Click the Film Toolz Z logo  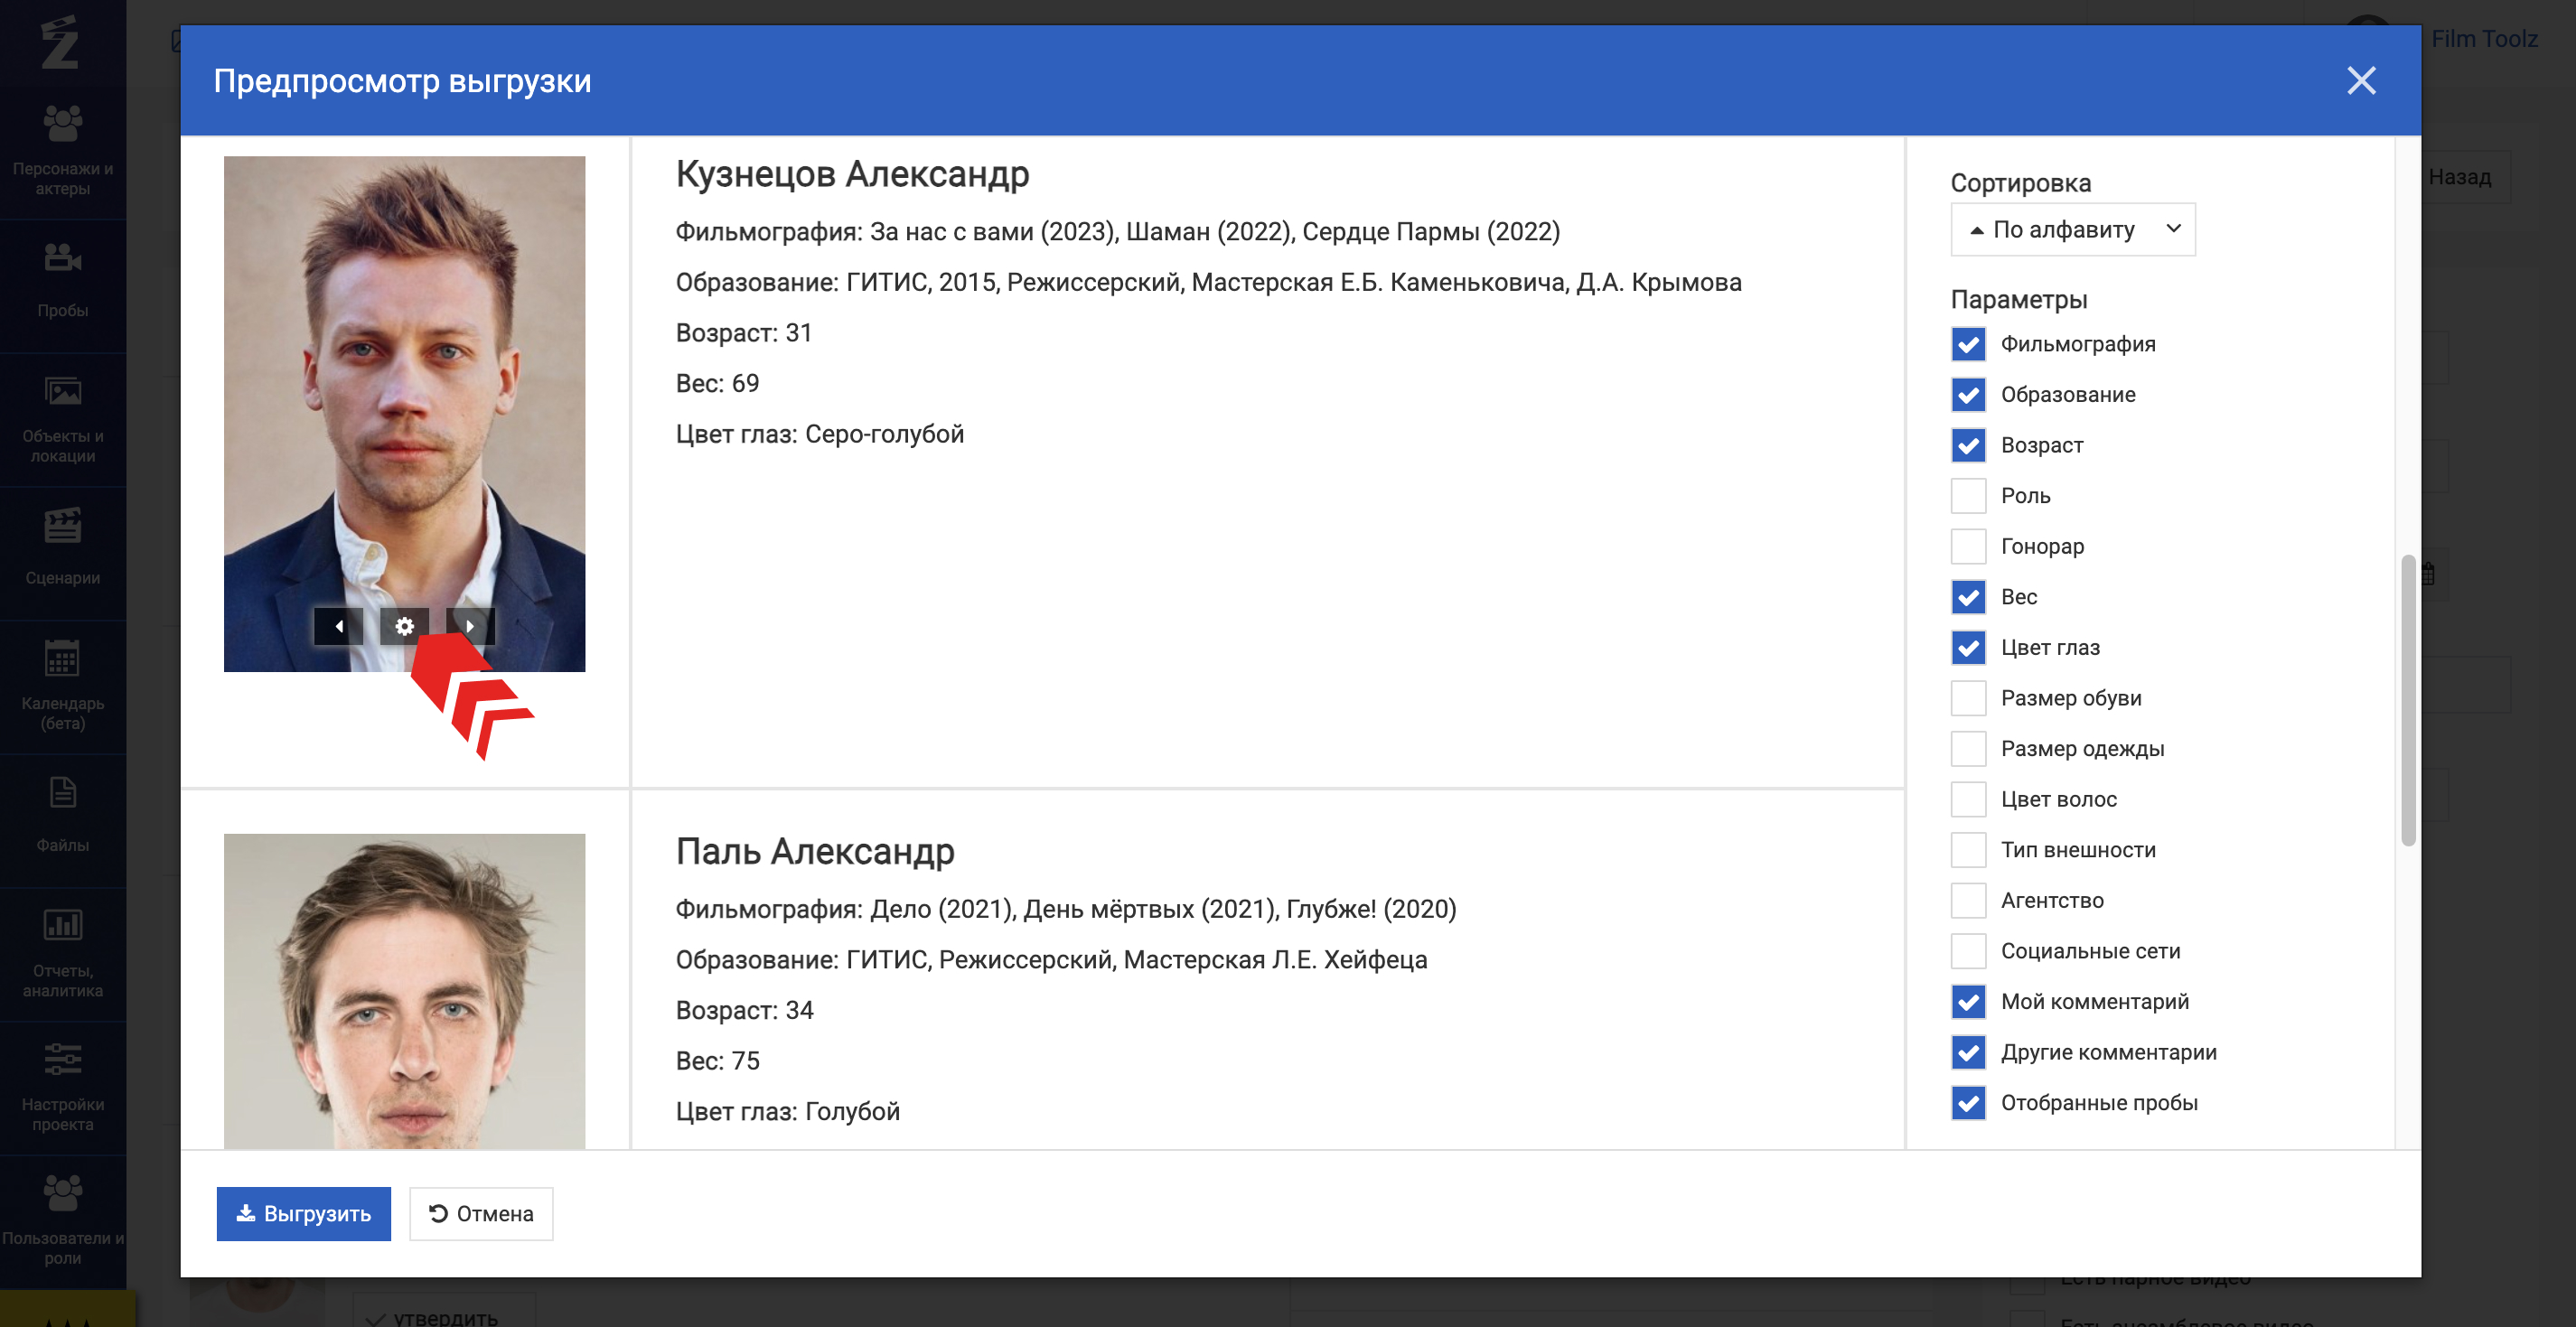pos(60,42)
